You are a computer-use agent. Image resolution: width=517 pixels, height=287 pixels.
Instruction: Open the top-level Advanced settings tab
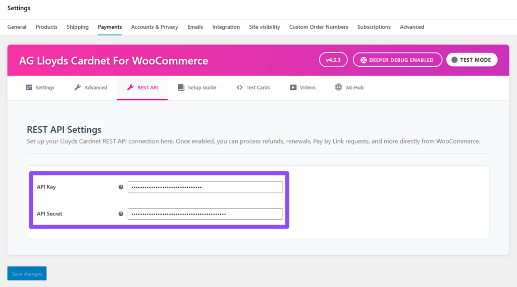[412, 27]
